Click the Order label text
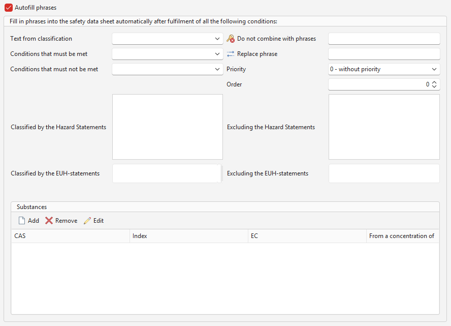This screenshot has width=451, height=326. (x=234, y=84)
